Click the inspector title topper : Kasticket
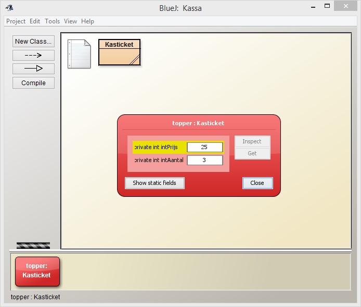361x307 pixels. 198,123
